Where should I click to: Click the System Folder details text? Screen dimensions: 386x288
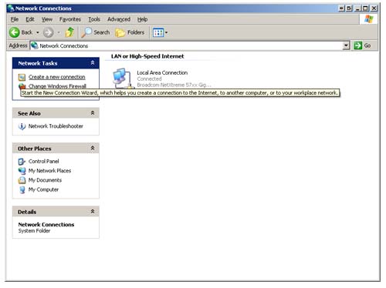[x=34, y=231]
